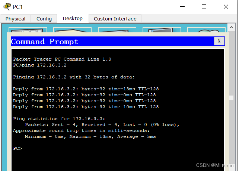Screen dimensions: 239x171
Task: Open the Config tab
Action: (44, 19)
